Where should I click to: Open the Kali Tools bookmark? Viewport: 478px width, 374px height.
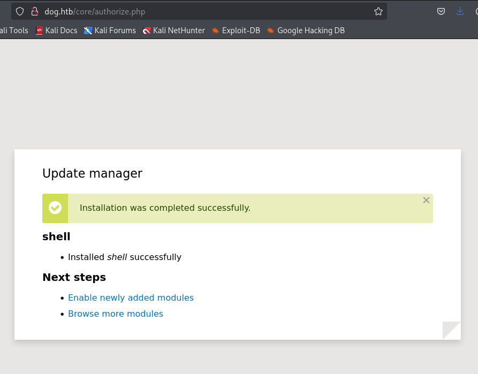tap(14, 30)
